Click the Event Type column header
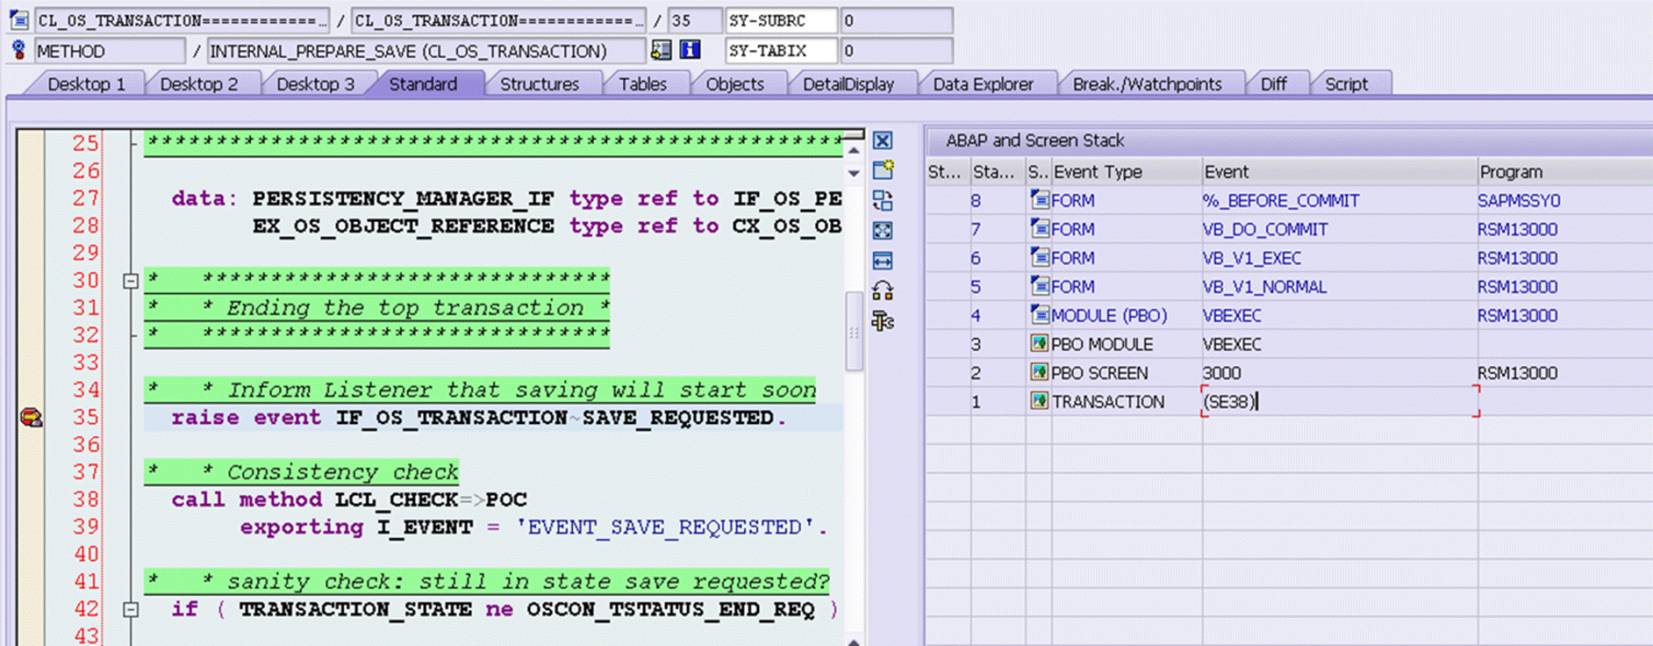1653x646 pixels. coord(1125,172)
